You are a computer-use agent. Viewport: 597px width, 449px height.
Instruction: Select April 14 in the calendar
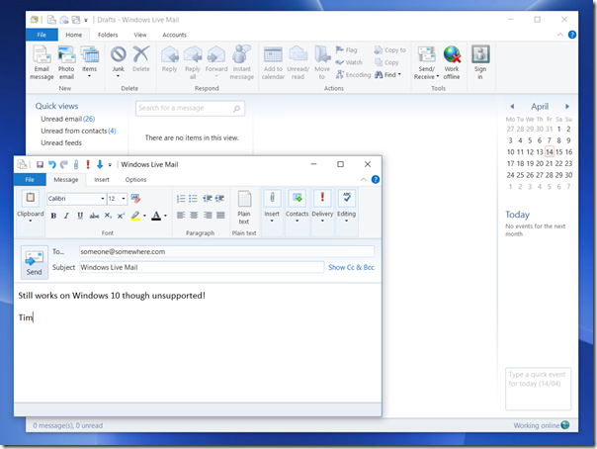pyautogui.click(x=549, y=152)
